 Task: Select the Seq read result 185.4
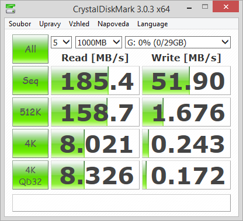click(x=95, y=80)
